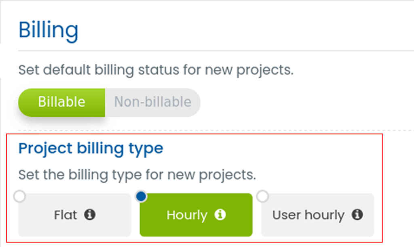
Task: Click the default billing status description
Action: 156,70
